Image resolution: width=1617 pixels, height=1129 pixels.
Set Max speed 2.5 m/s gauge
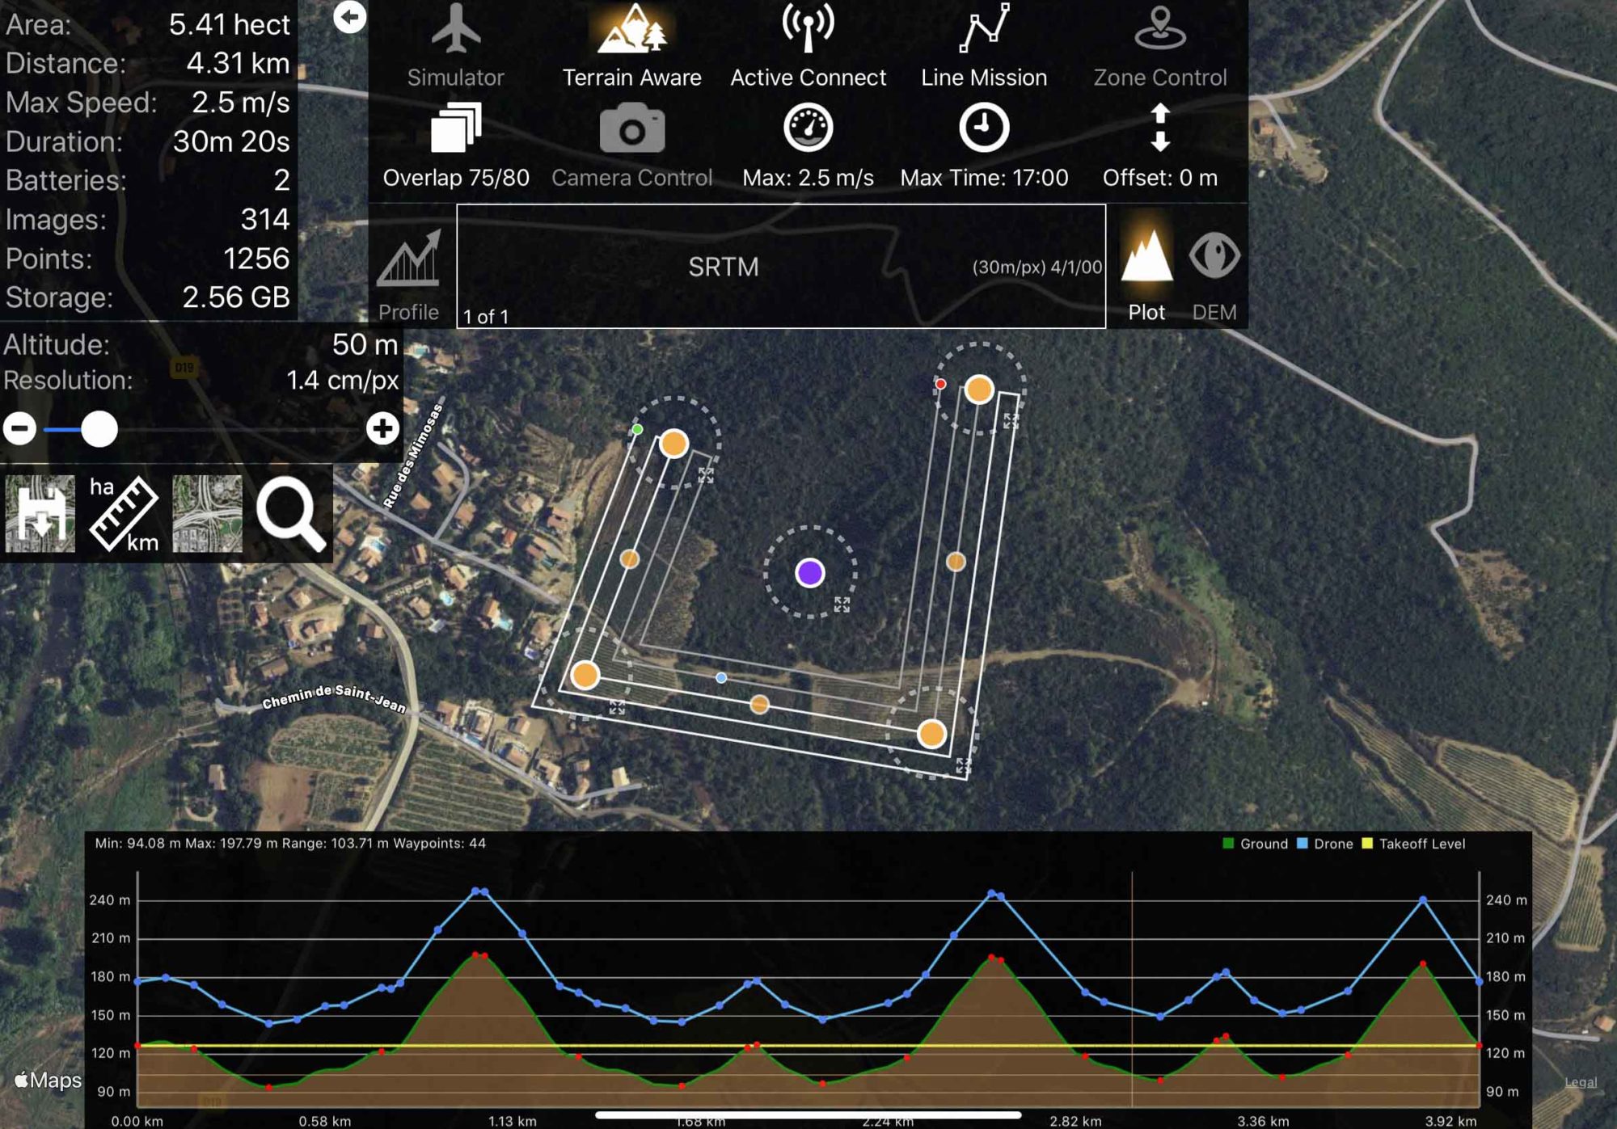pyautogui.click(x=808, y=128)
